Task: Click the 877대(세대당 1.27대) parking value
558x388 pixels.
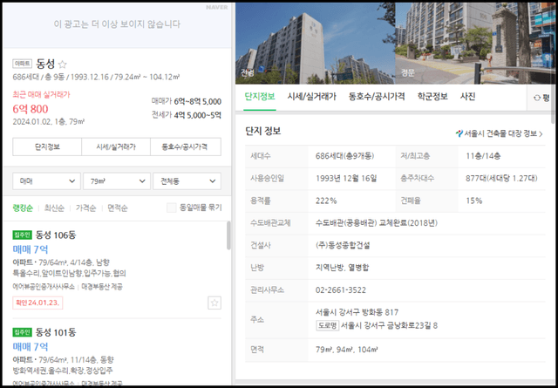Action: click(x=501, y=179)
